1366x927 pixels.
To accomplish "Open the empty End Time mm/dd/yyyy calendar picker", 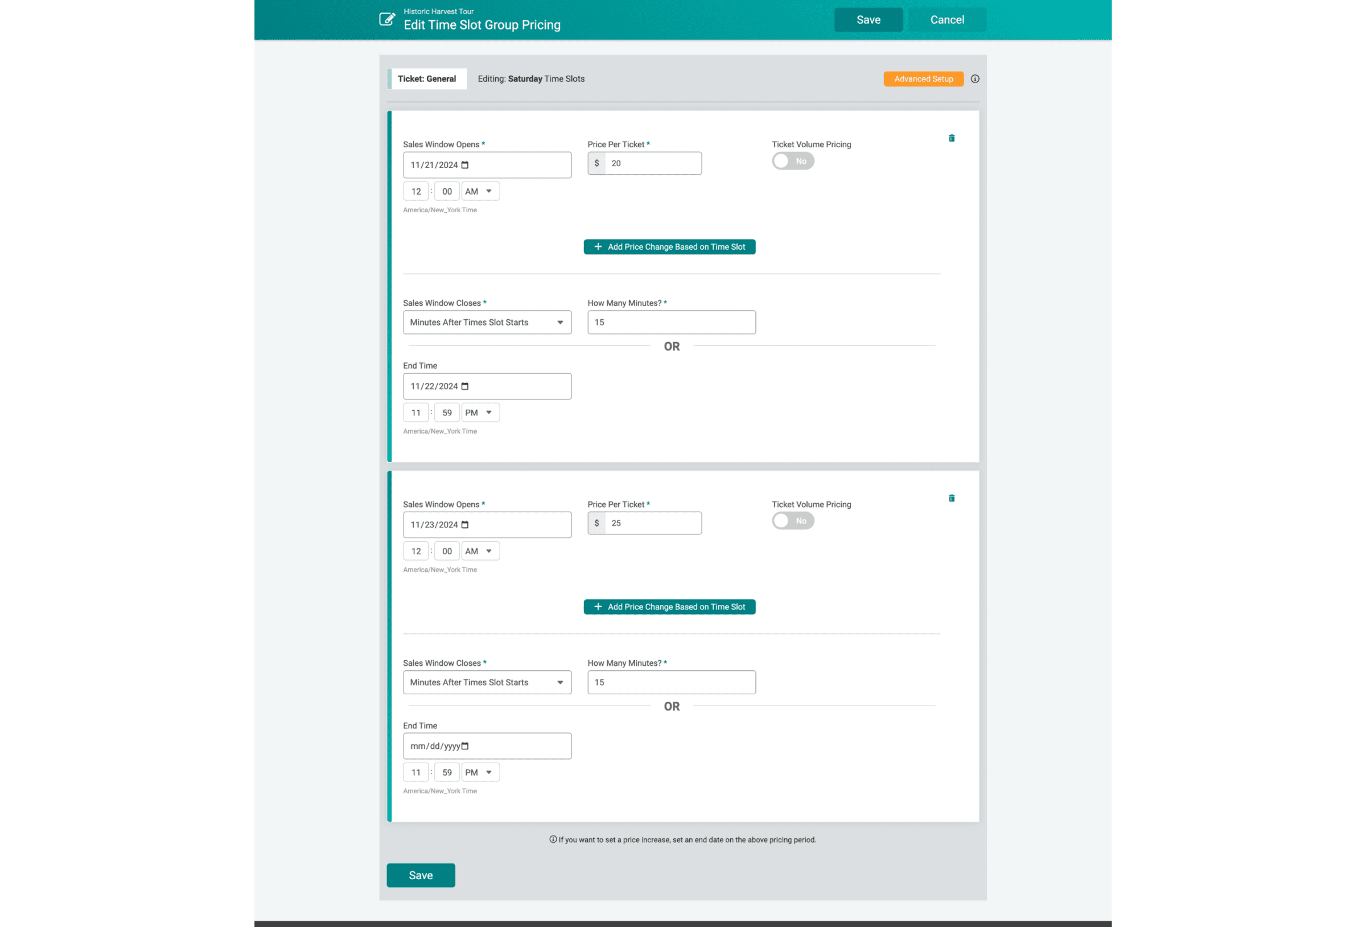I will coord(464,745).
